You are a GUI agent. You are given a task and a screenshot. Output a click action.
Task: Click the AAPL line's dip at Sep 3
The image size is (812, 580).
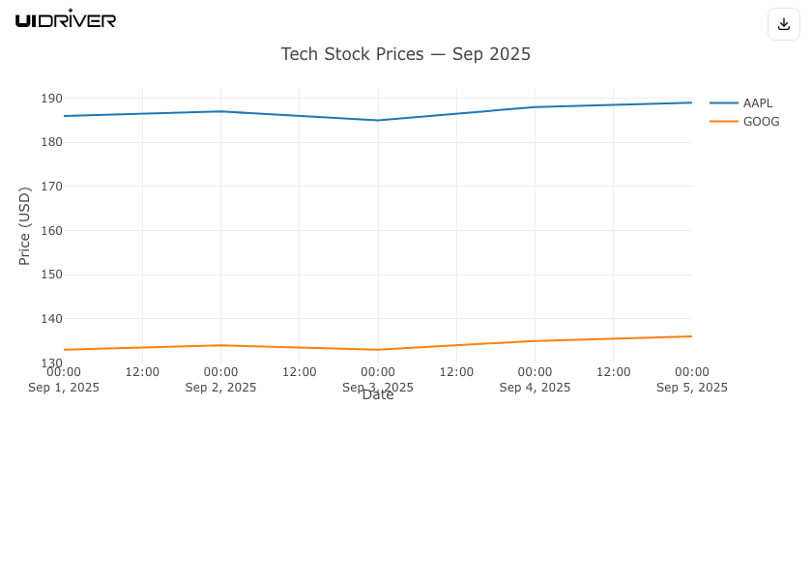(378, 120)
